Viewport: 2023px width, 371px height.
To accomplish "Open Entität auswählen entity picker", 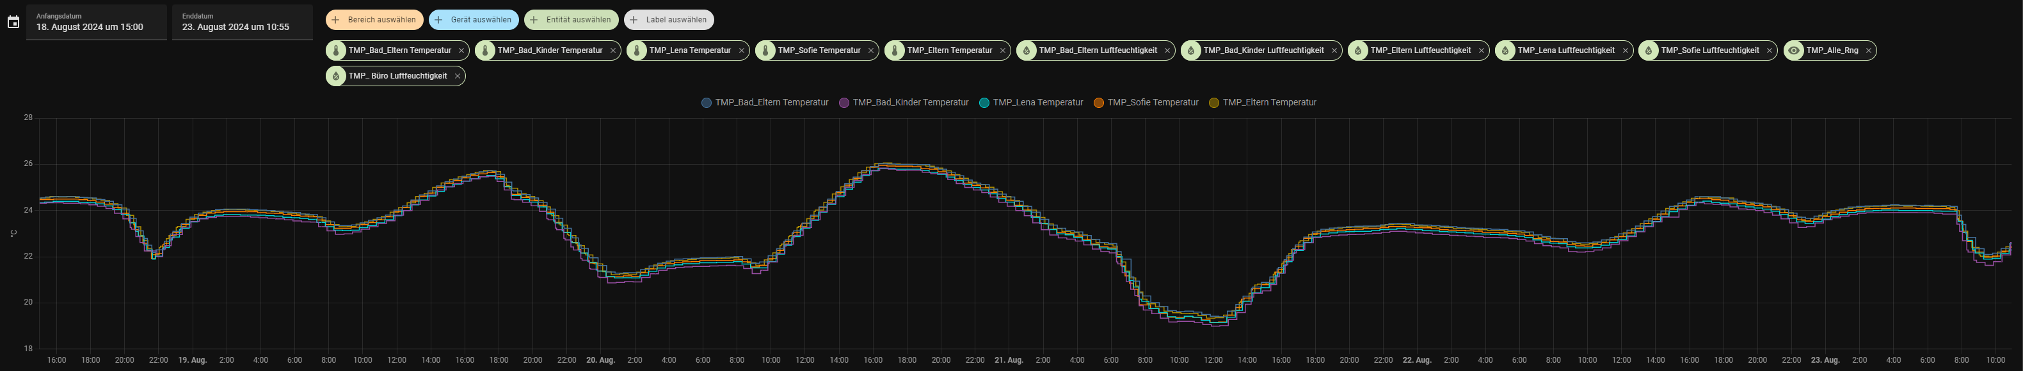I will pyautogui.click(x=571, y=20).
